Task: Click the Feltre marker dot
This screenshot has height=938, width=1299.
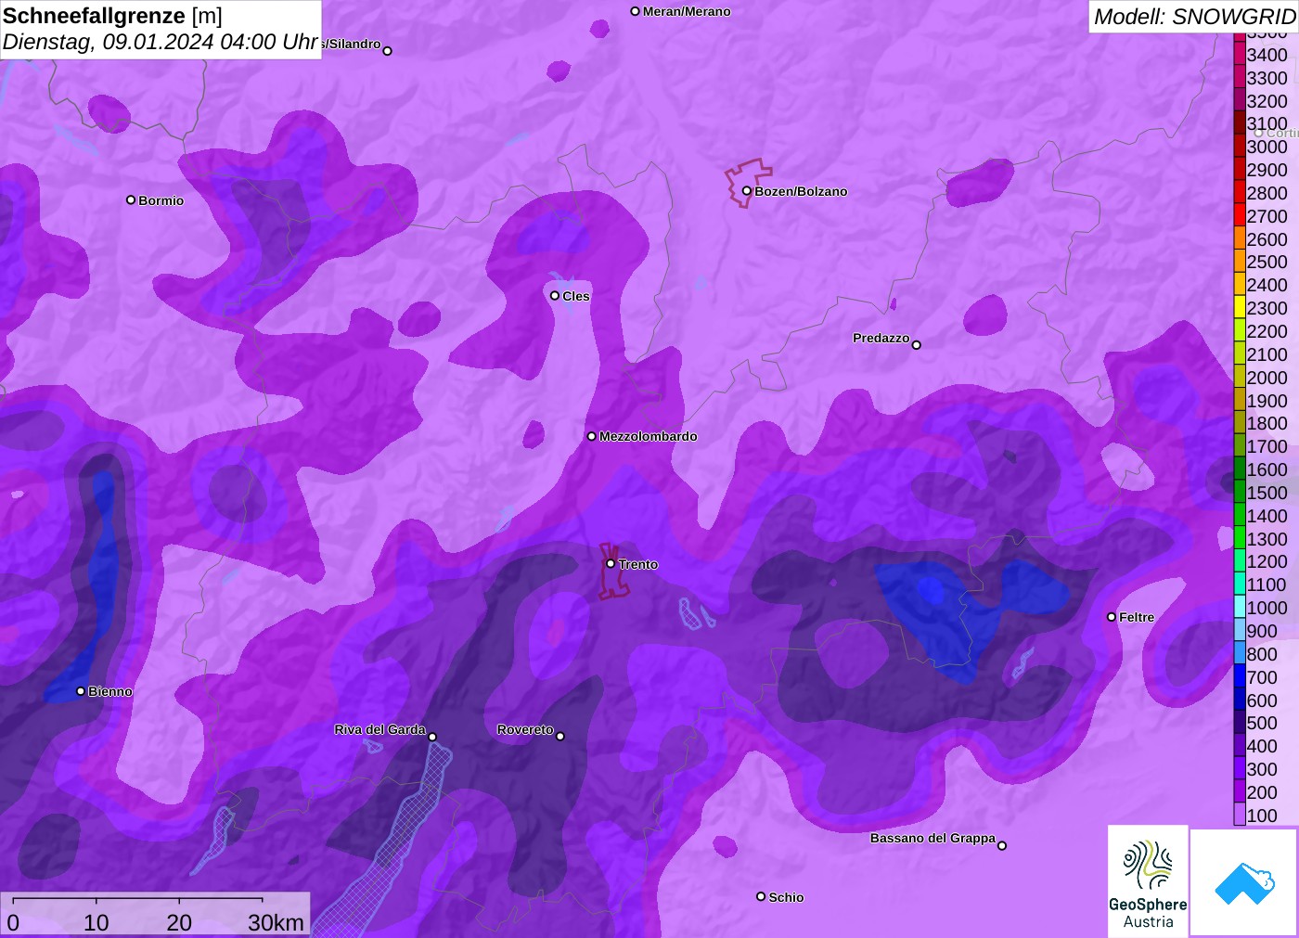Action: pos(1112,617)
